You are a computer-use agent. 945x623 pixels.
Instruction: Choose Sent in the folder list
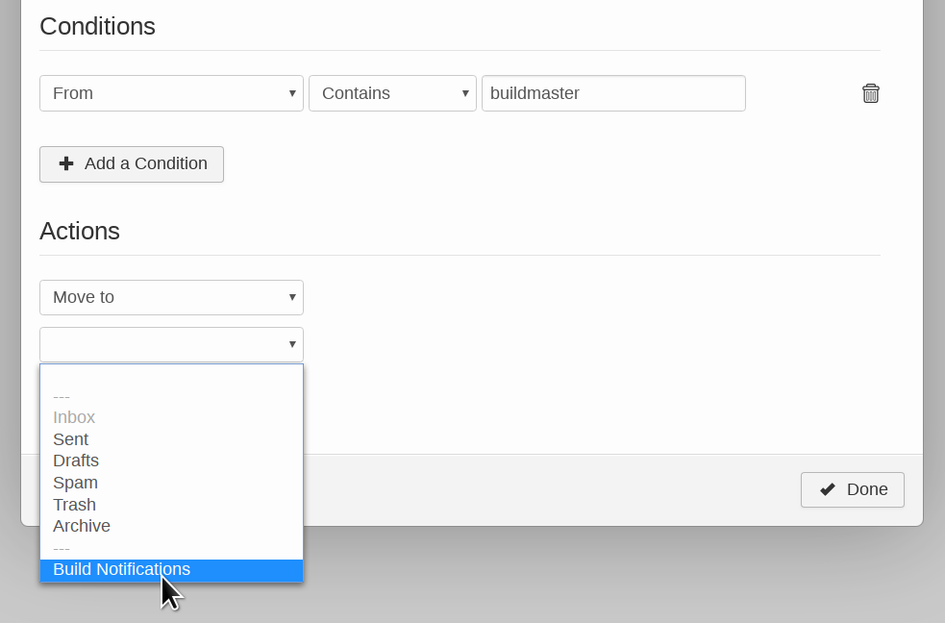[71, 439]
